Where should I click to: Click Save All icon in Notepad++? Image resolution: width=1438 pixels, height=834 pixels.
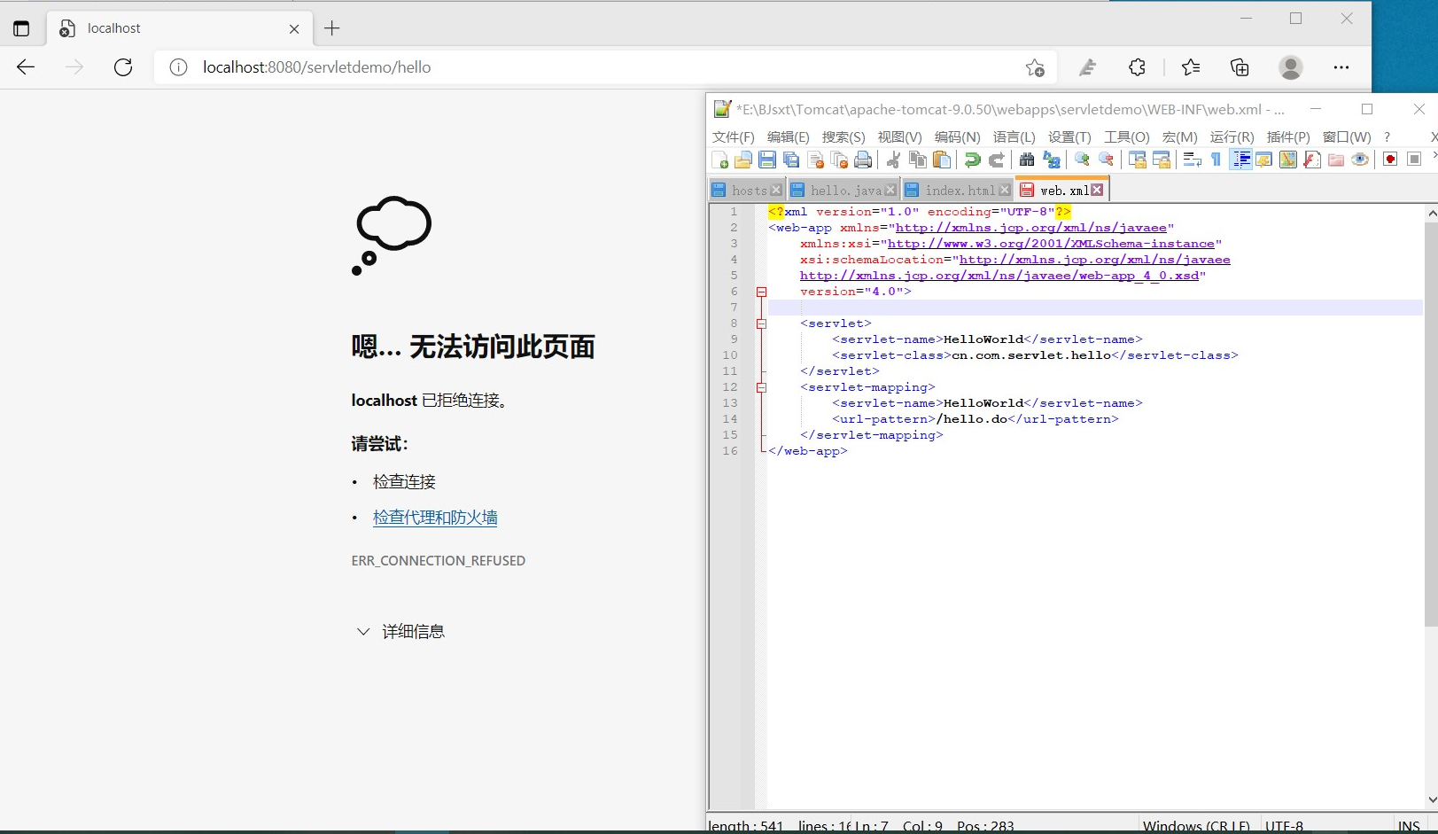(x=791, y=160)
